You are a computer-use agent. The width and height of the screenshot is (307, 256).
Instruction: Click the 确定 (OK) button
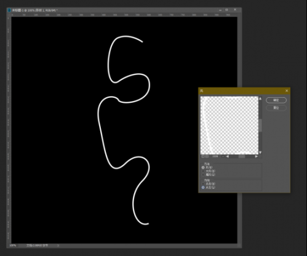tap(276, 100)
